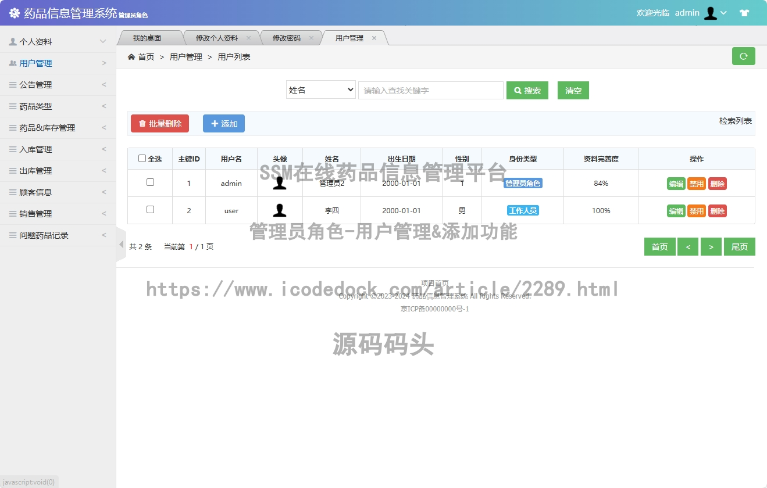Click the 工作人员 identity badge
Screen dimensions: 767x488
[x=523, y=210]
